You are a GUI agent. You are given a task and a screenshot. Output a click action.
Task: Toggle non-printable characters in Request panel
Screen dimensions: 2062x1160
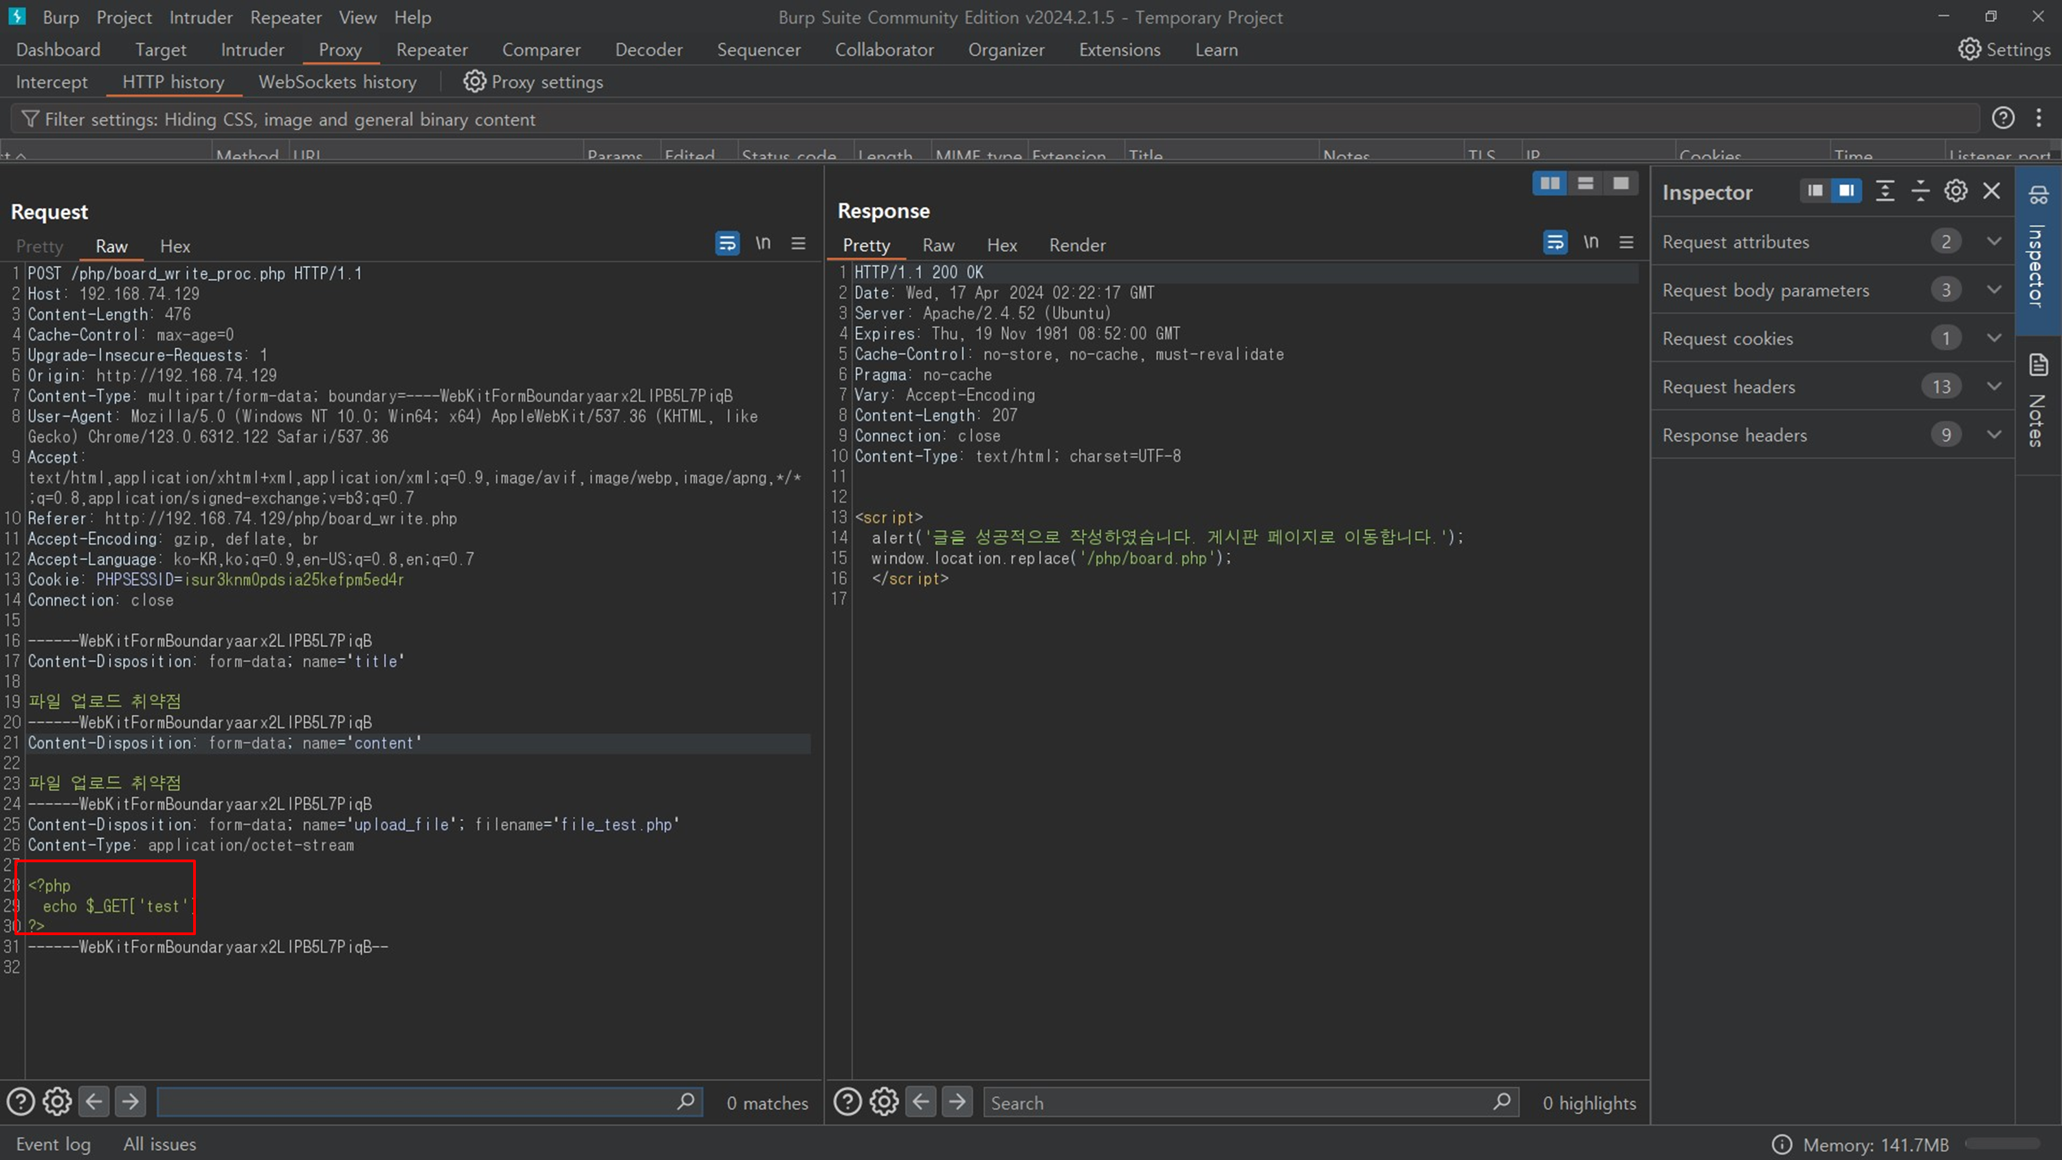[x=763, y=243]
